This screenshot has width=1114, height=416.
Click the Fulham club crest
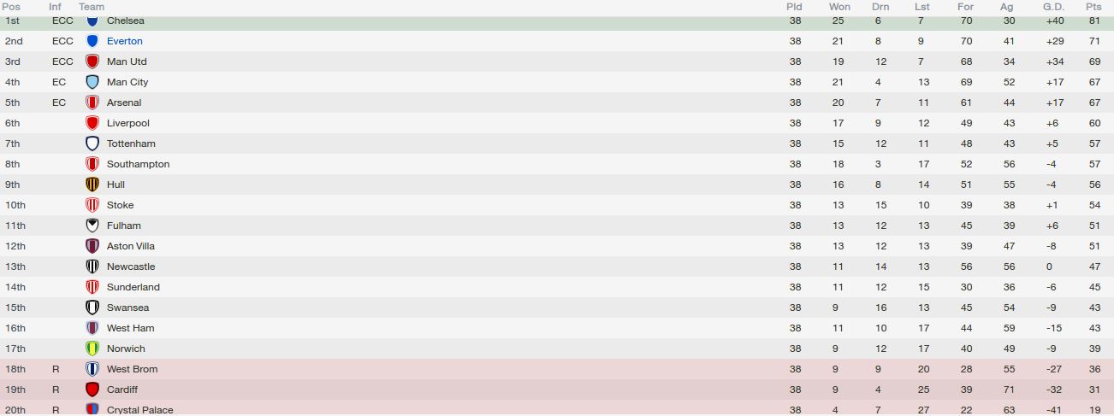coord(92,226)
